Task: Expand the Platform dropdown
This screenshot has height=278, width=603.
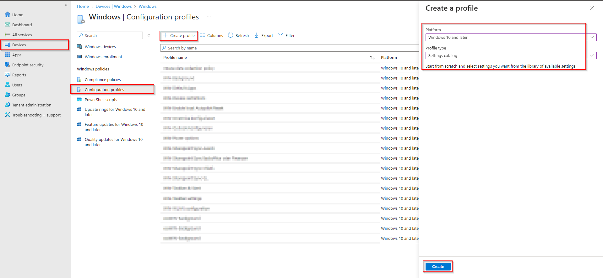Action: (x=592, y=37)
